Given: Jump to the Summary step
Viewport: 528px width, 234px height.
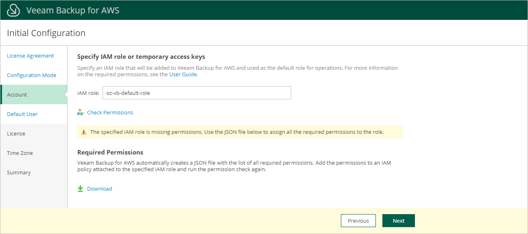Looking at the screenshot, I should [19, 172].
